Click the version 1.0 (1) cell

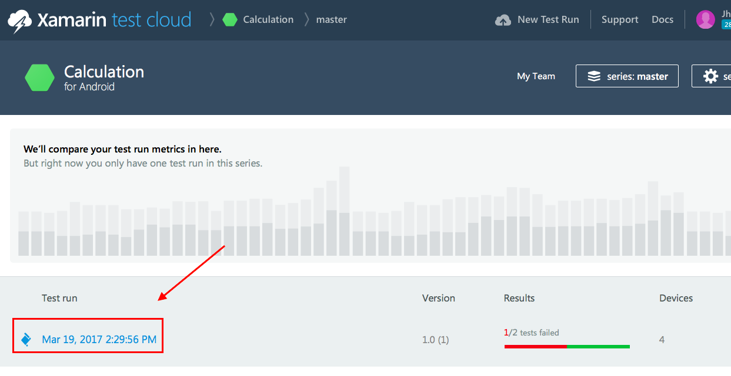(x=436, y=340)
